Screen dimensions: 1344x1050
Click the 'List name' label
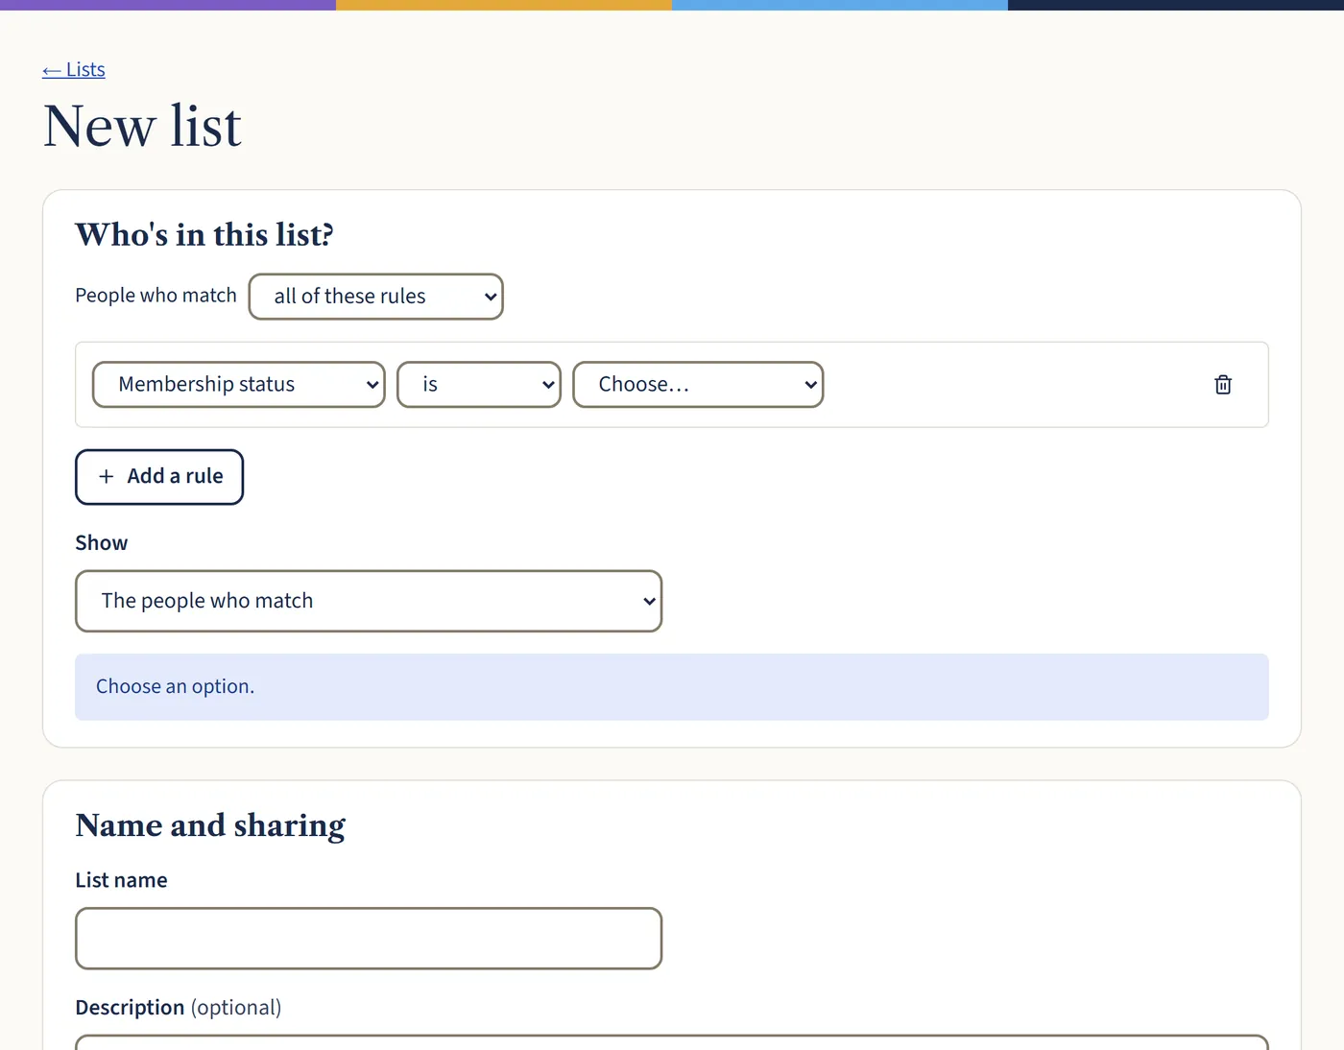[x=121, y=880]
